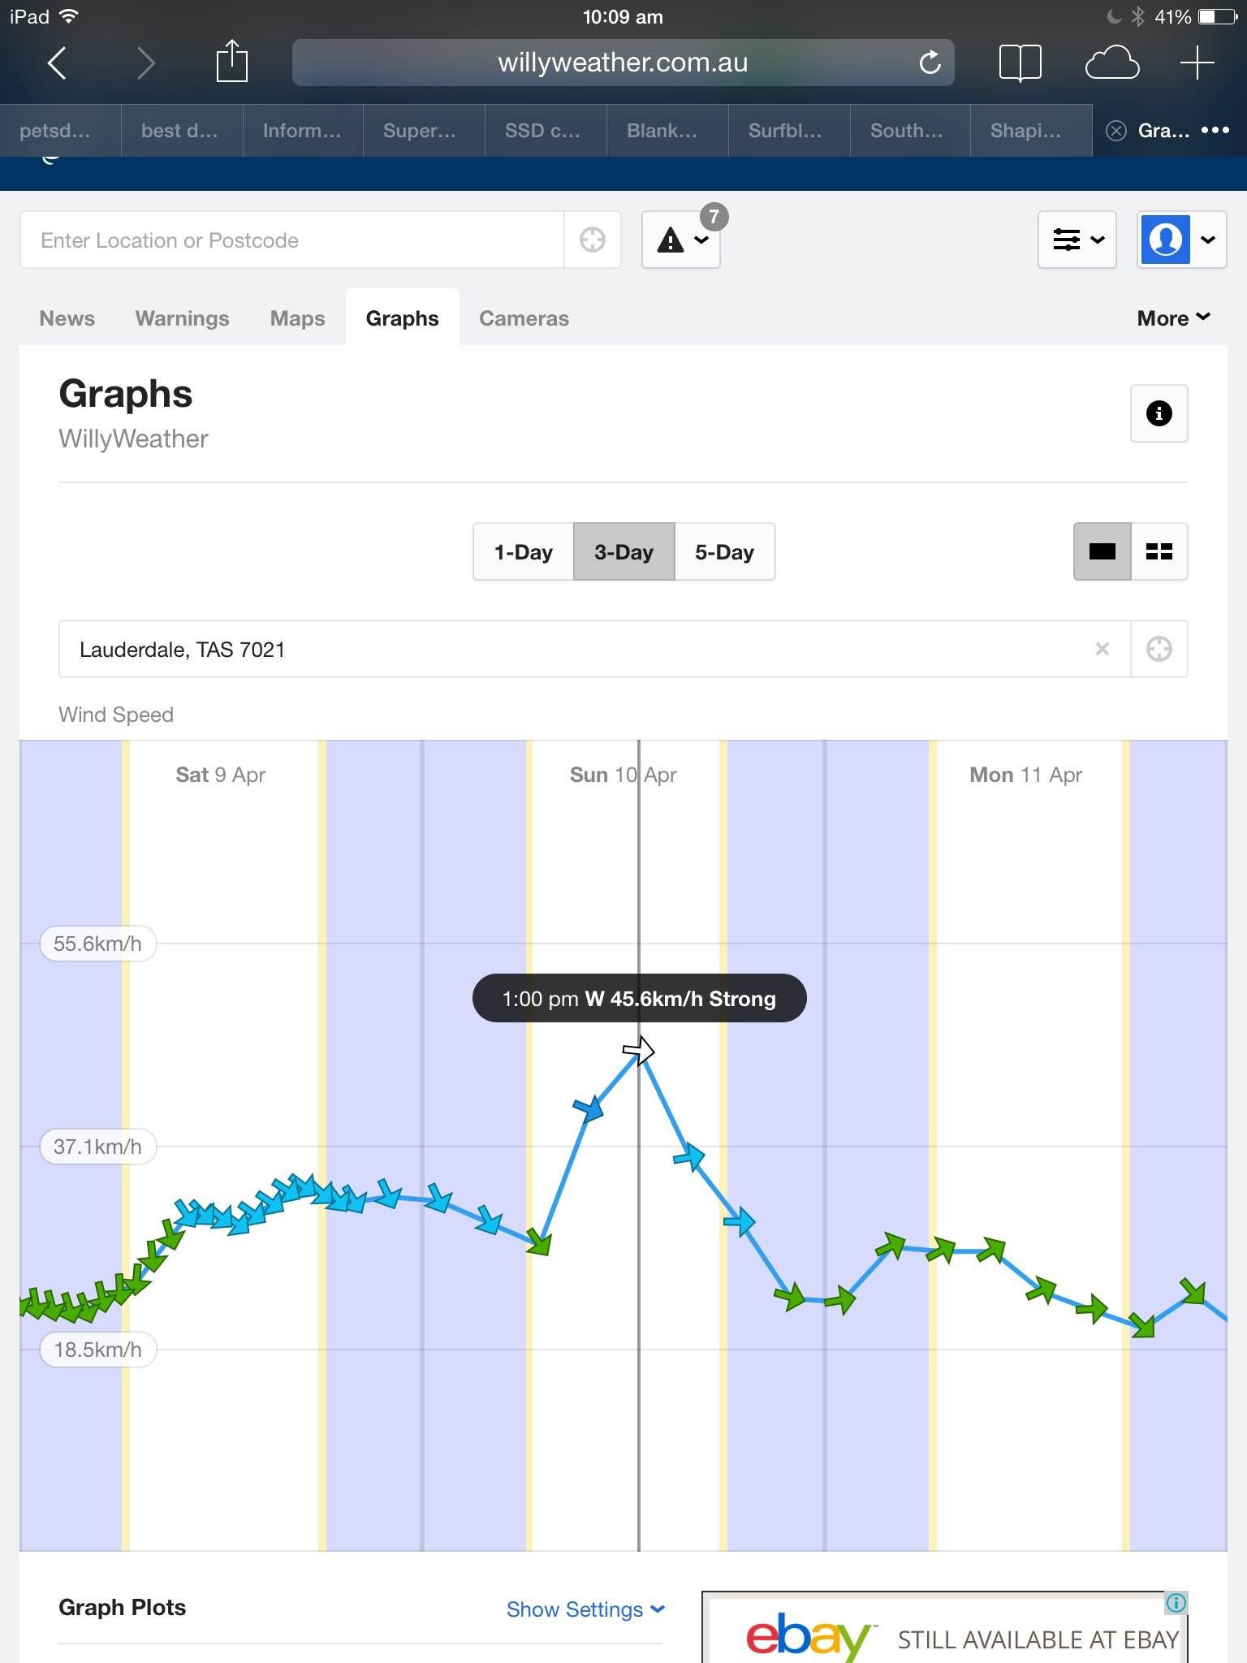The height and width of the screenshot is (1663, 1247).
Task: Switch to 1-Day graph range
Action: click(523, 552)
